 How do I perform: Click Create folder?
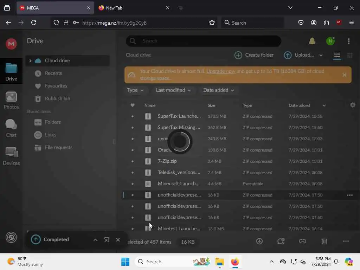pos(254,55)
